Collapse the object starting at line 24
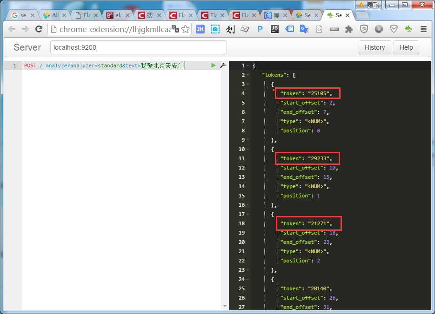435x314 pixels. coord(248,279)
